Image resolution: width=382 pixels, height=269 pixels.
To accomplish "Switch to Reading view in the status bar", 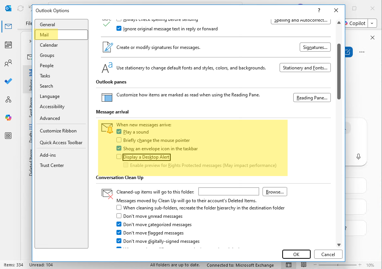I will pyautogui.click(x=303, y=265).
